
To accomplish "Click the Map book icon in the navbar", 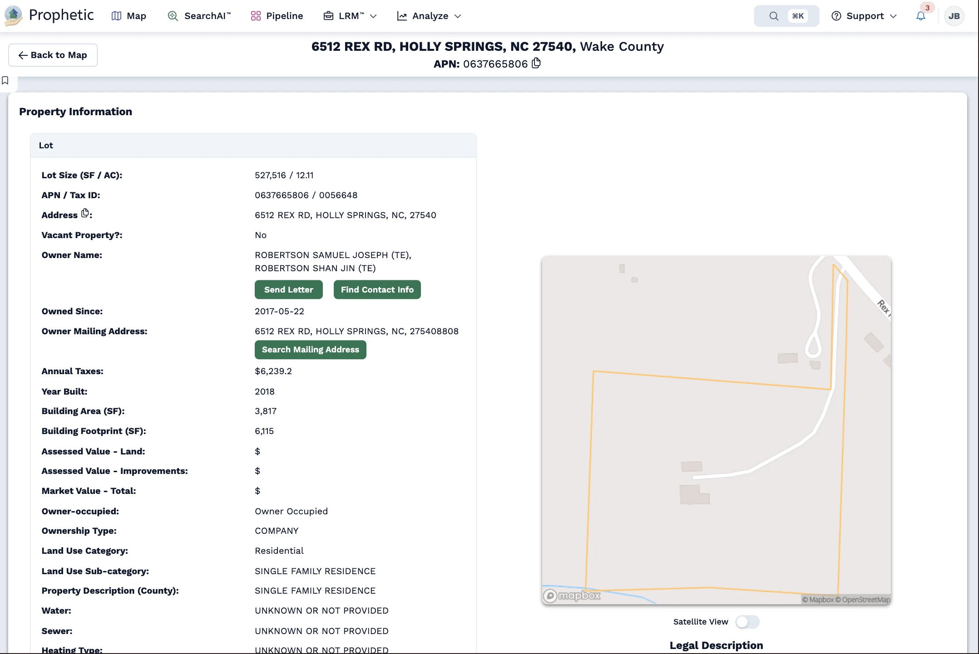I will click(117, 16).
